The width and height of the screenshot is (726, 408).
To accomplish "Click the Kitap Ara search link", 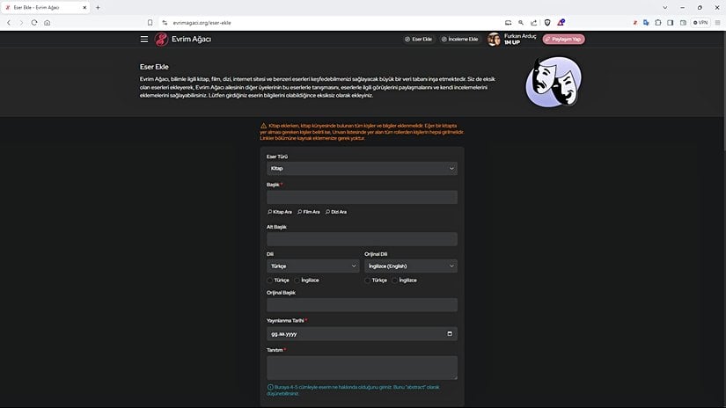I will [279, 212].
